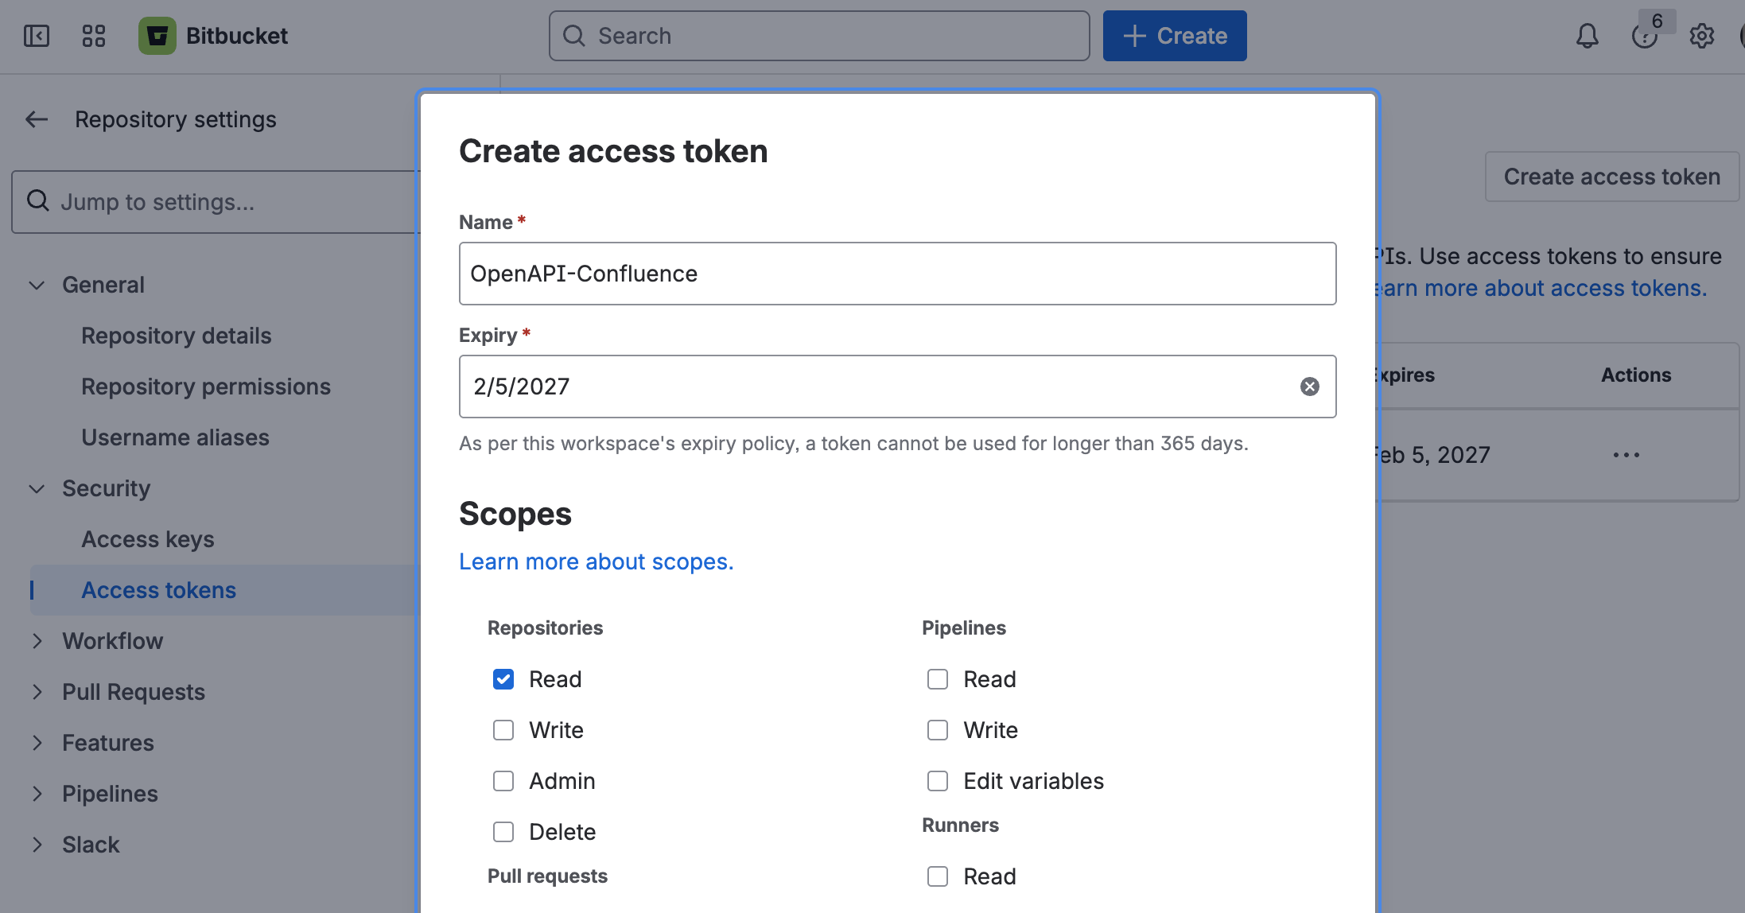Check Admin under Repositories scopes
Image resolution: width=1745 pixels, height=913 pixels.
pyautogui.click(x=503, y=781)
